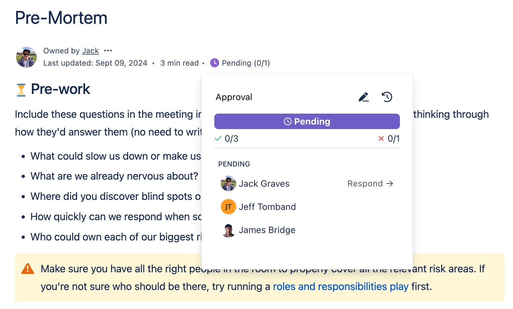Click the edit pencil icon in Approval panel
Image resolution: width=513 pixels, height=309 pixels.
(x=363, y=97)
